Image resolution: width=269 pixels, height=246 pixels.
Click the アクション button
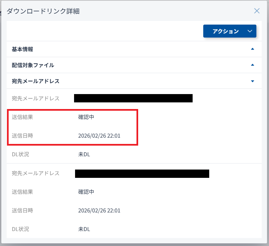coord(225,31)
